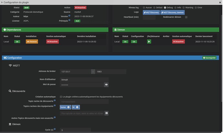The image size is (223, 133).
Task: Click the version date 2023-11-08 09:06:37
Action: [84, 16]
